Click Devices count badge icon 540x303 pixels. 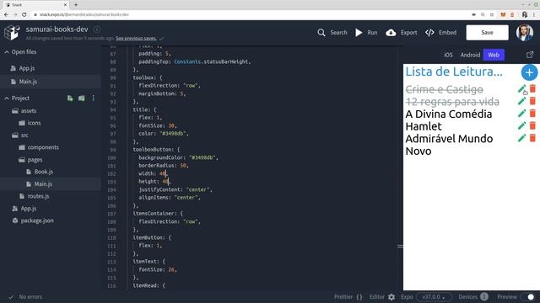pyautogui.click(x=483, y=296)
